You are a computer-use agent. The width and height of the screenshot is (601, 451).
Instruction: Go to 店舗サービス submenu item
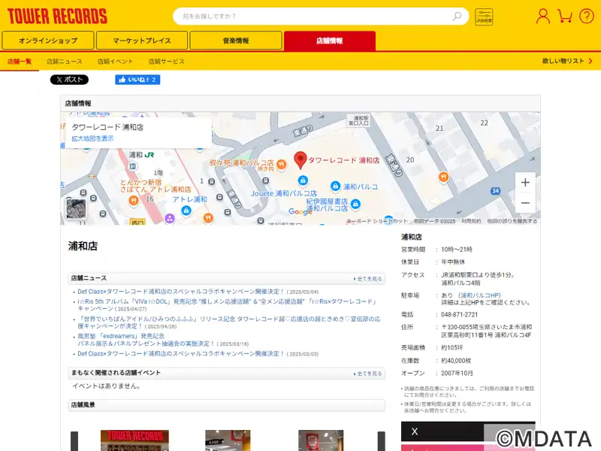point(166,62)
